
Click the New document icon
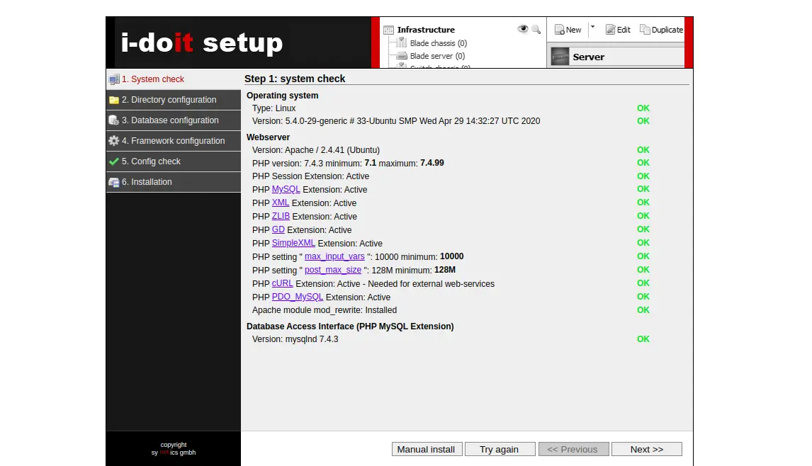pos(559,30)
